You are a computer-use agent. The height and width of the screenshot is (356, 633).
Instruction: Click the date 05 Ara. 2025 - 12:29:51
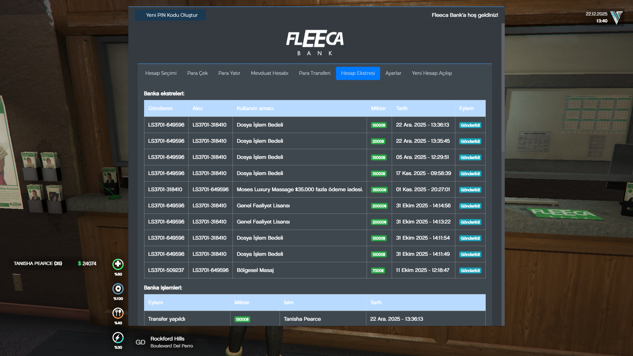click(x=422, y=157)
